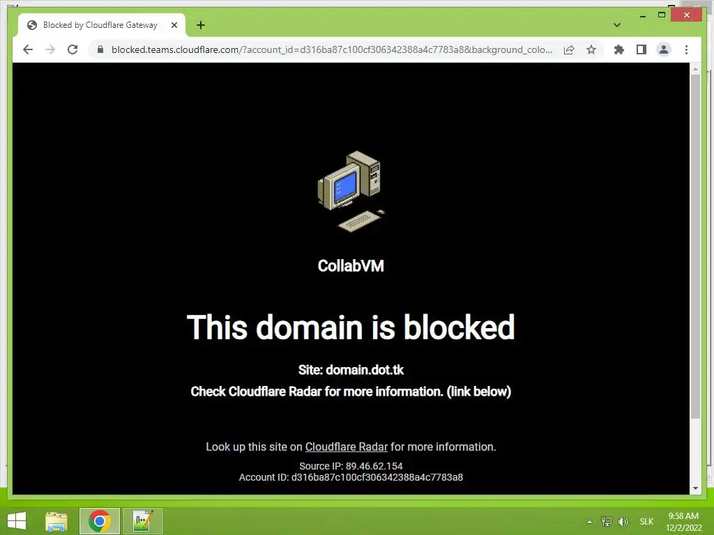This screenshot has height=535, width=714.
Task: Open Windows Start menu
Action: tap(17, 521)
